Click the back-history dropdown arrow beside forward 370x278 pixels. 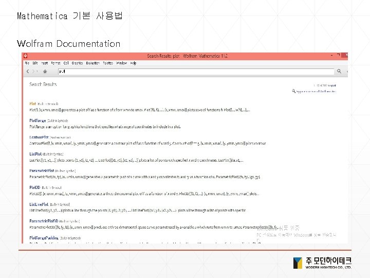pos(37,72)
